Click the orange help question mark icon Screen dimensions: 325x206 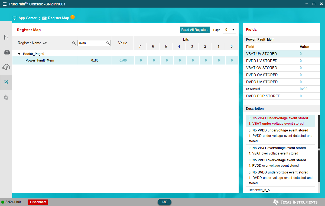[73, 17]
